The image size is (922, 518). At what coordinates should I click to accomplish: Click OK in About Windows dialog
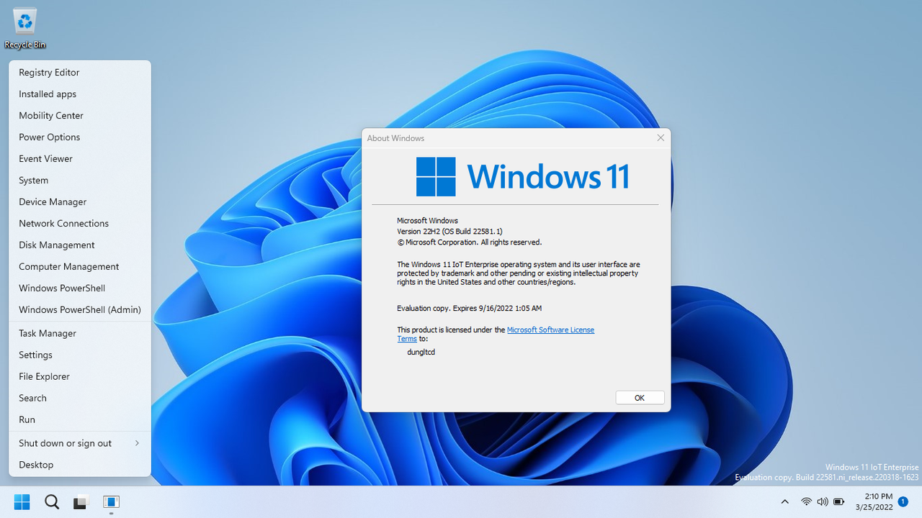(640, 398)
